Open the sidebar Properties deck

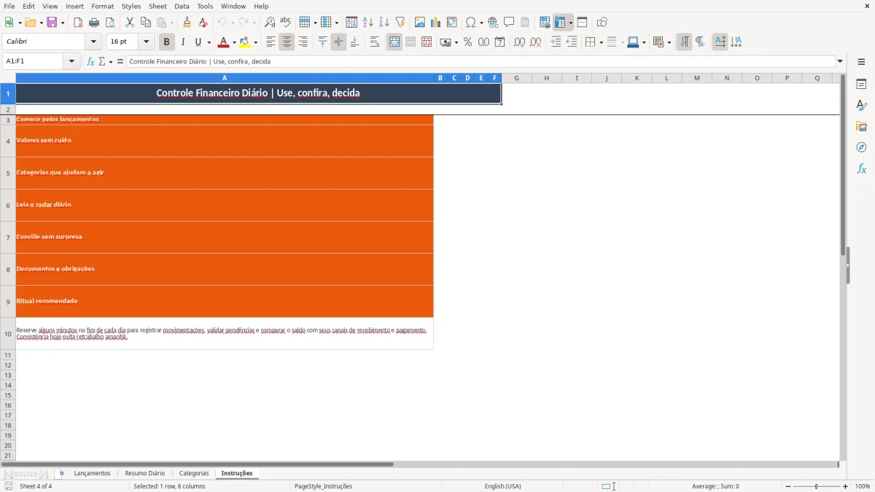coord(861,84)
